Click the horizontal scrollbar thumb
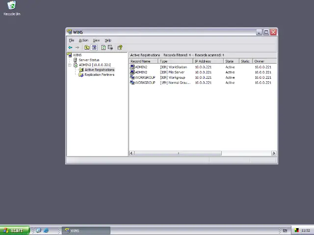Screen dimensions: 314x235 (178, 153)
